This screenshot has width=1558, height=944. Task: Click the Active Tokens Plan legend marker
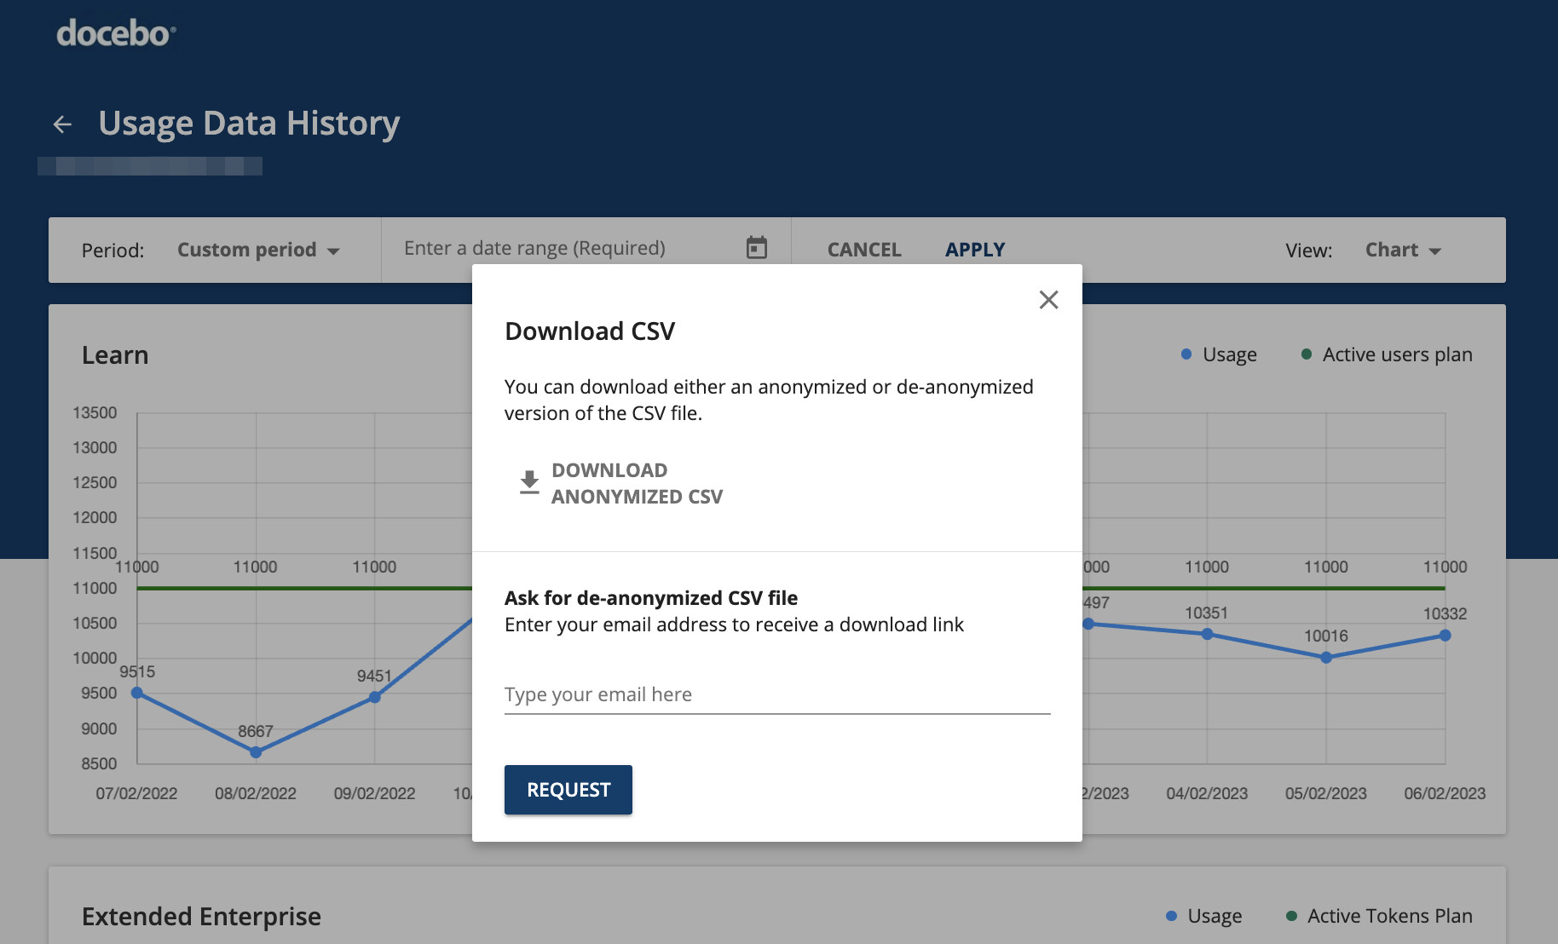point(1290,916)
